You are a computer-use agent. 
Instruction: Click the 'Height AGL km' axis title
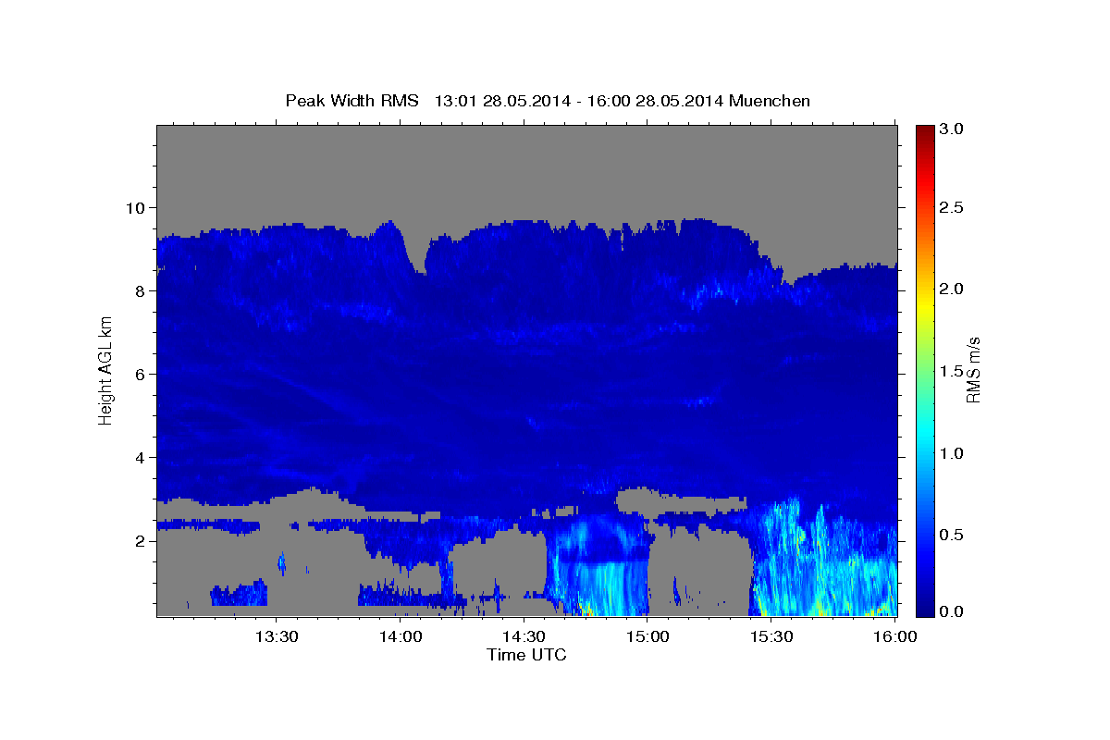(105, 370)
